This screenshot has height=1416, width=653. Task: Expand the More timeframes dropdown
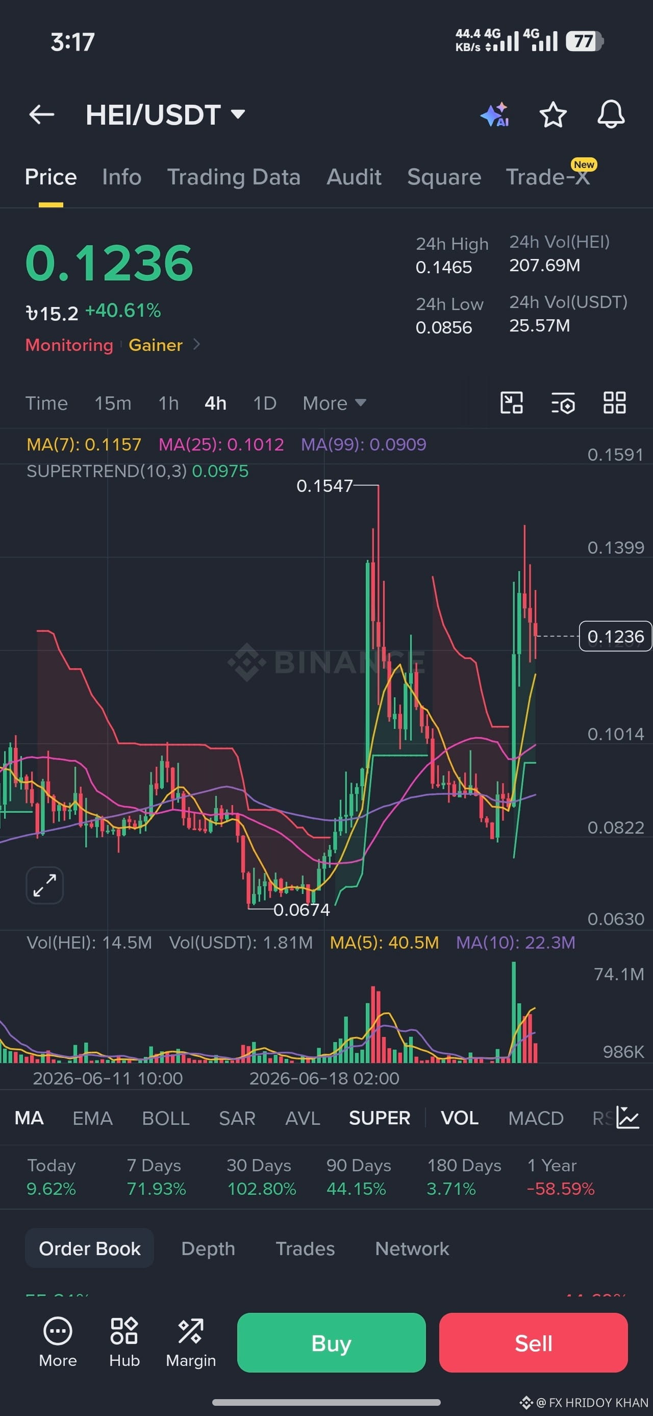334,404
